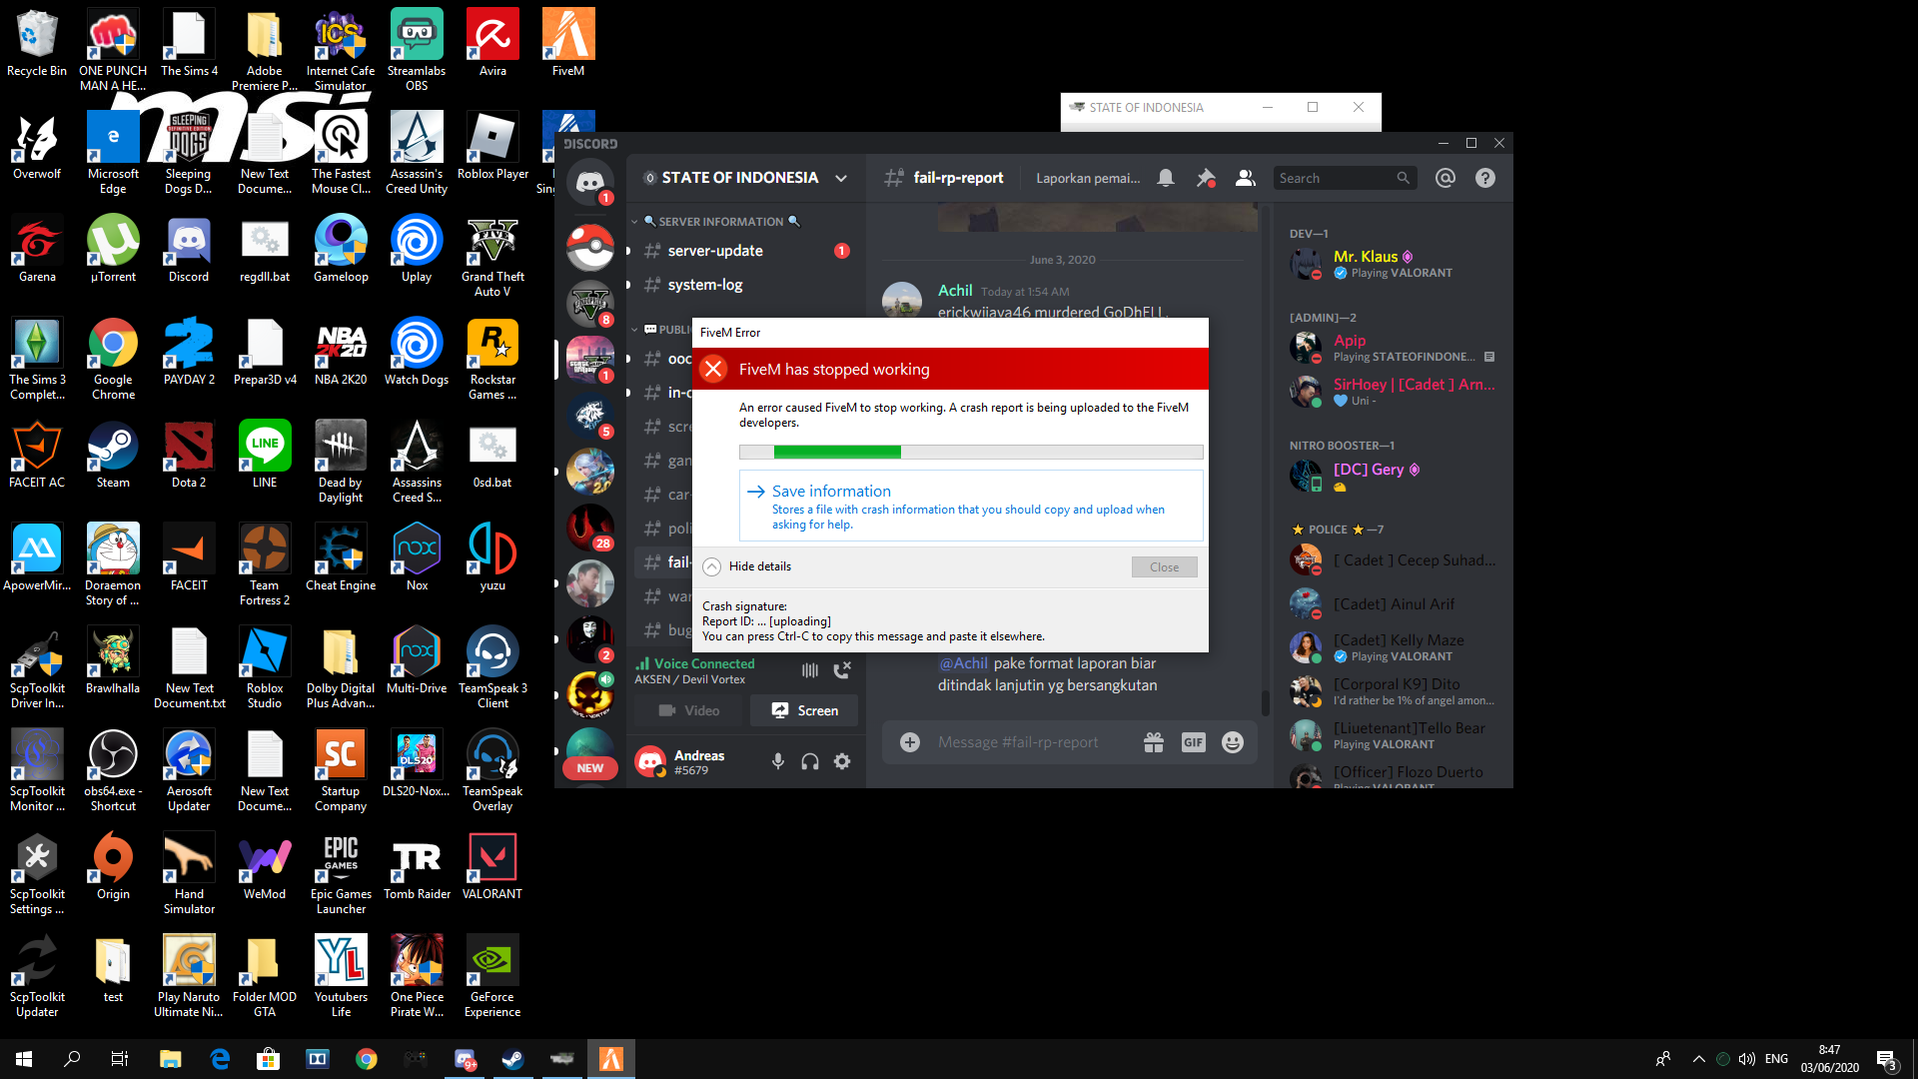Click the Screen share button
The height and width of the screenshot is (1079, 1918).
(x=804, y=710)
